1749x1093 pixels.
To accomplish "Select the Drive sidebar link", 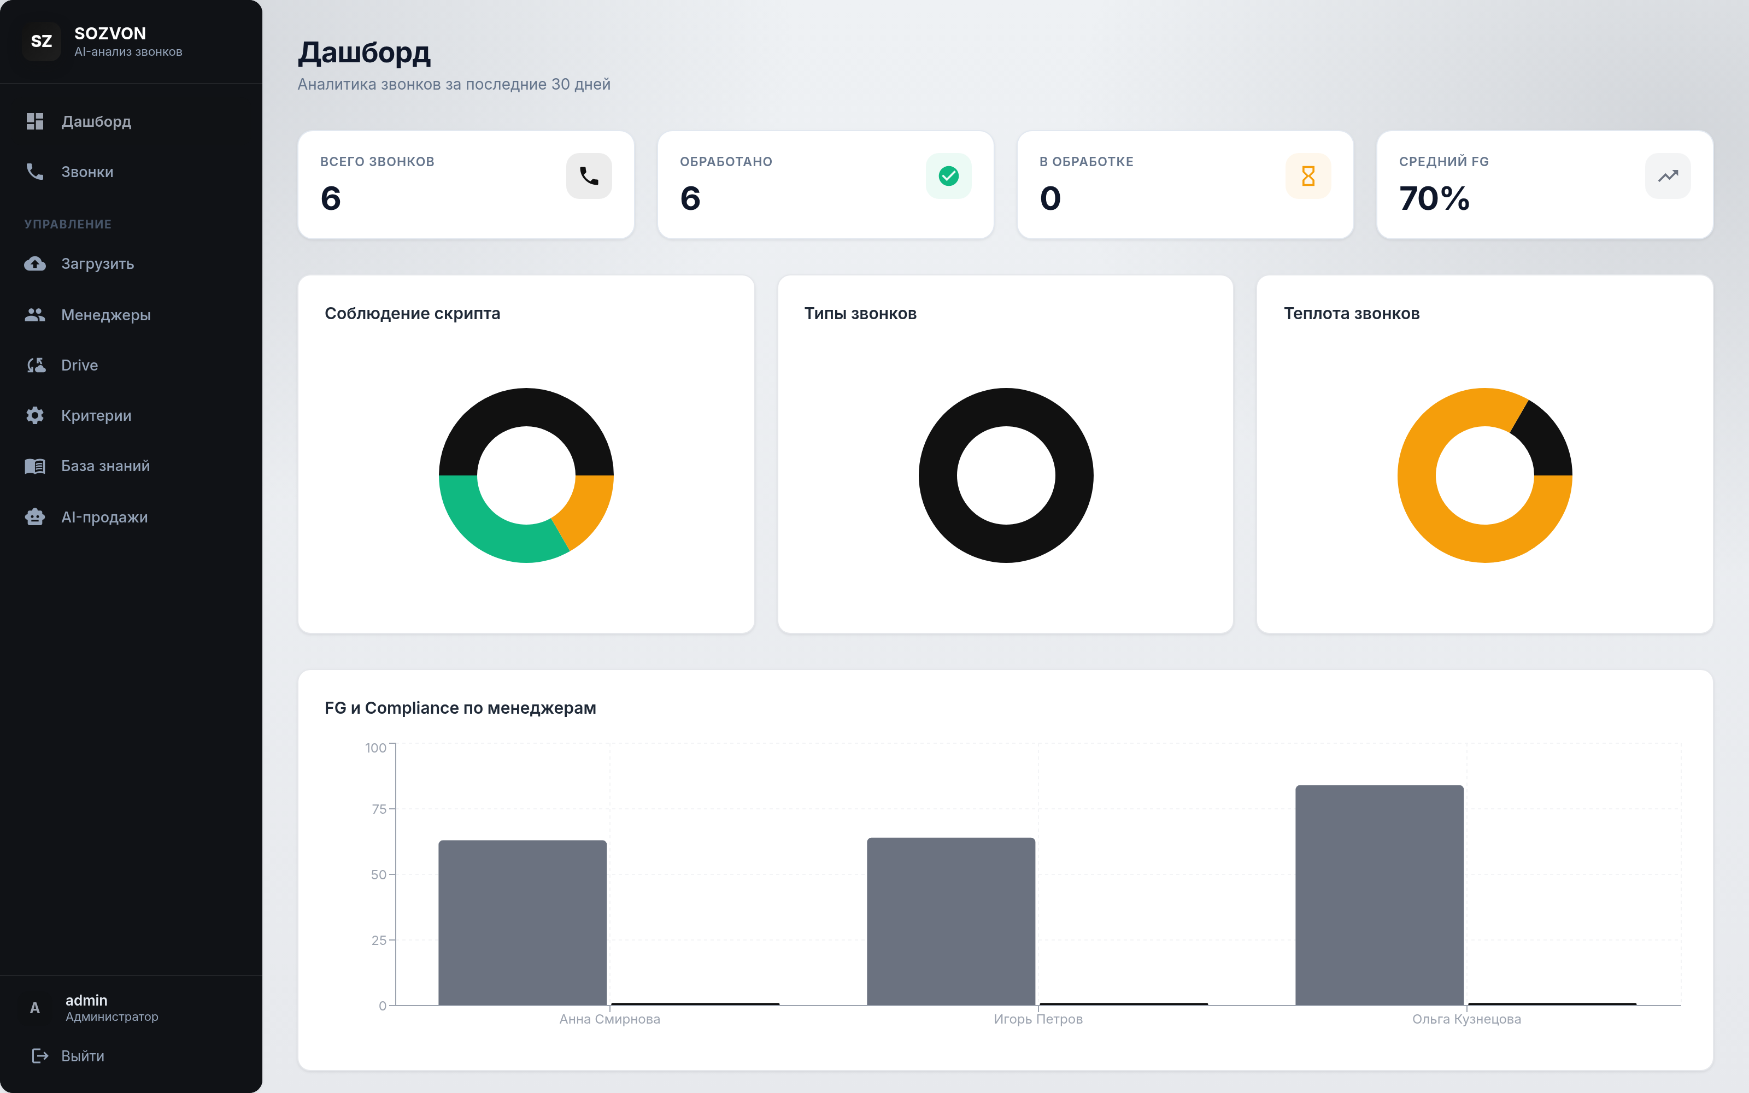I will 131,365.
